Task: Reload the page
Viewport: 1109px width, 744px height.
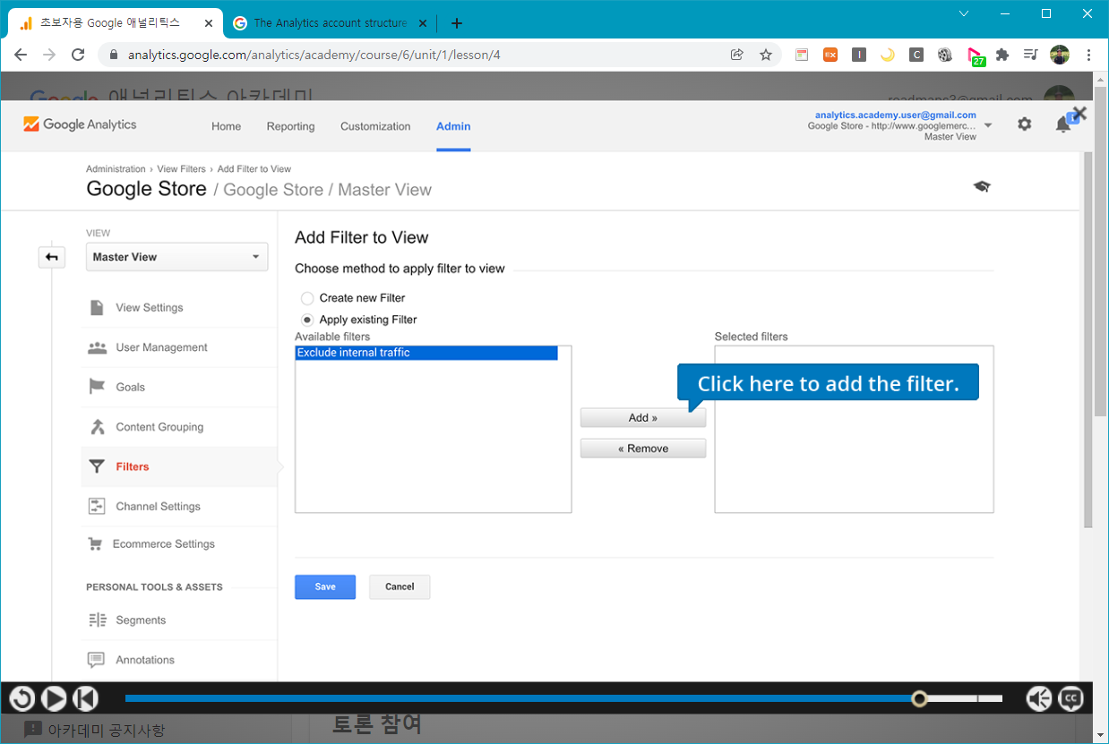Action: [78, 55]
